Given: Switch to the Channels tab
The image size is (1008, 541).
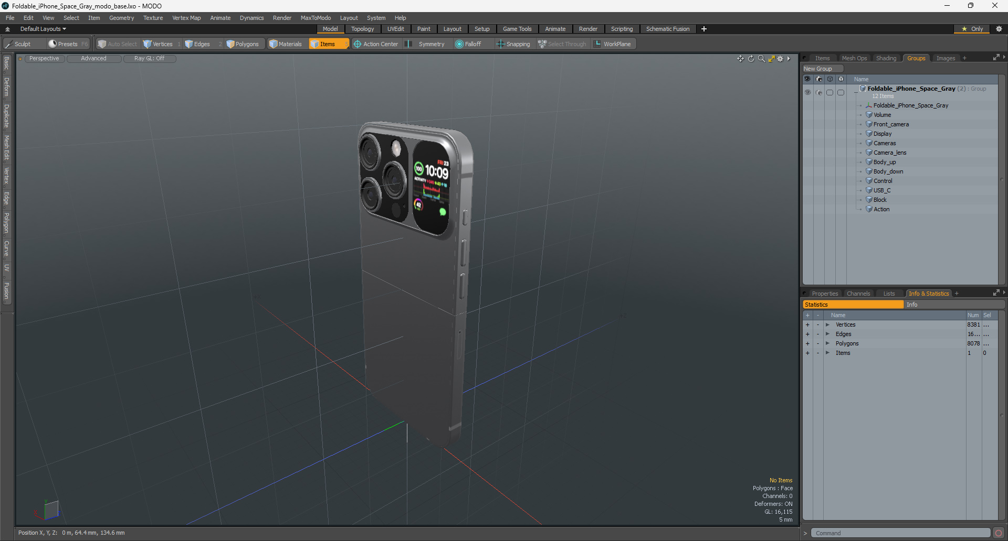Looking at the screenshot, I should click(858, 294).
